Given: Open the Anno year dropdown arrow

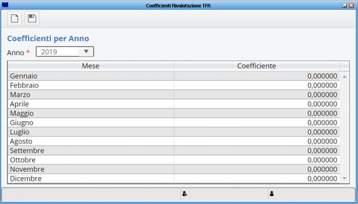Looking at the screenshot, I should coord(86,51).
